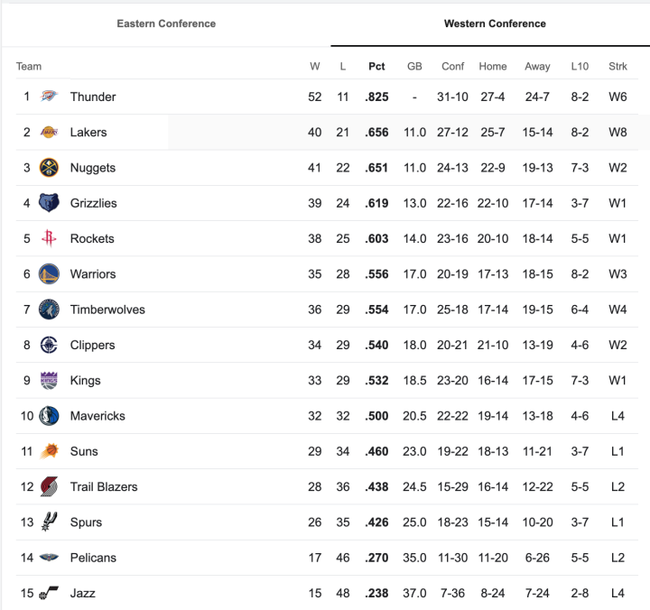Click the Suns basketball logo
Screen dimensions: 650x610
(49, 451)
